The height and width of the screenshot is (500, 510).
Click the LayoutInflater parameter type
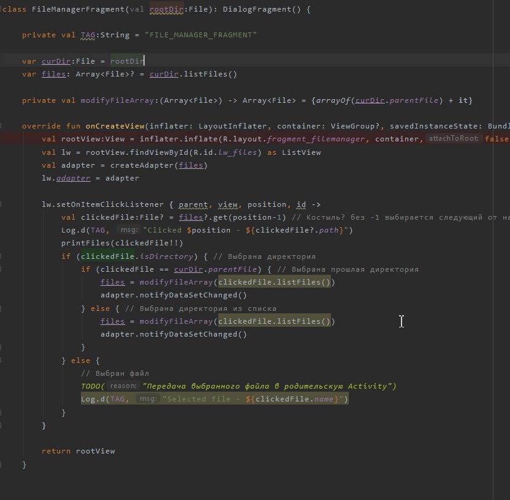[x=232, y=126]
